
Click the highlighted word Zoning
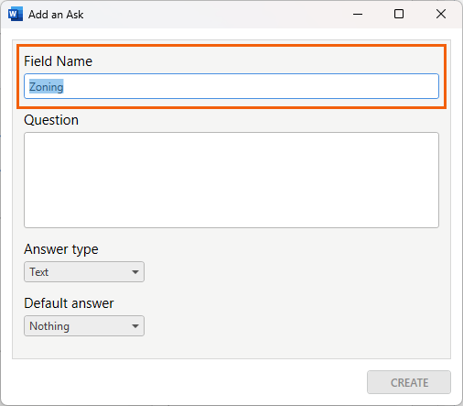47,87
